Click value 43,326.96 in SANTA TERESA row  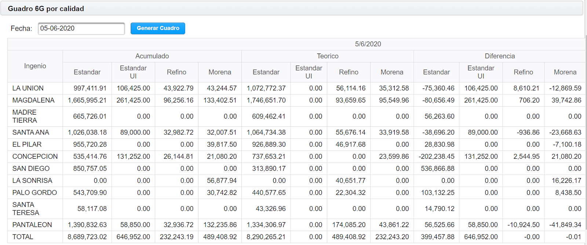271,209
